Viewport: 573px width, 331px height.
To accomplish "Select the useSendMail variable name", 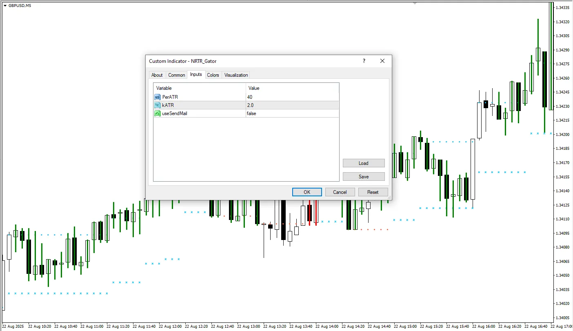I will [x=175, y=113].
